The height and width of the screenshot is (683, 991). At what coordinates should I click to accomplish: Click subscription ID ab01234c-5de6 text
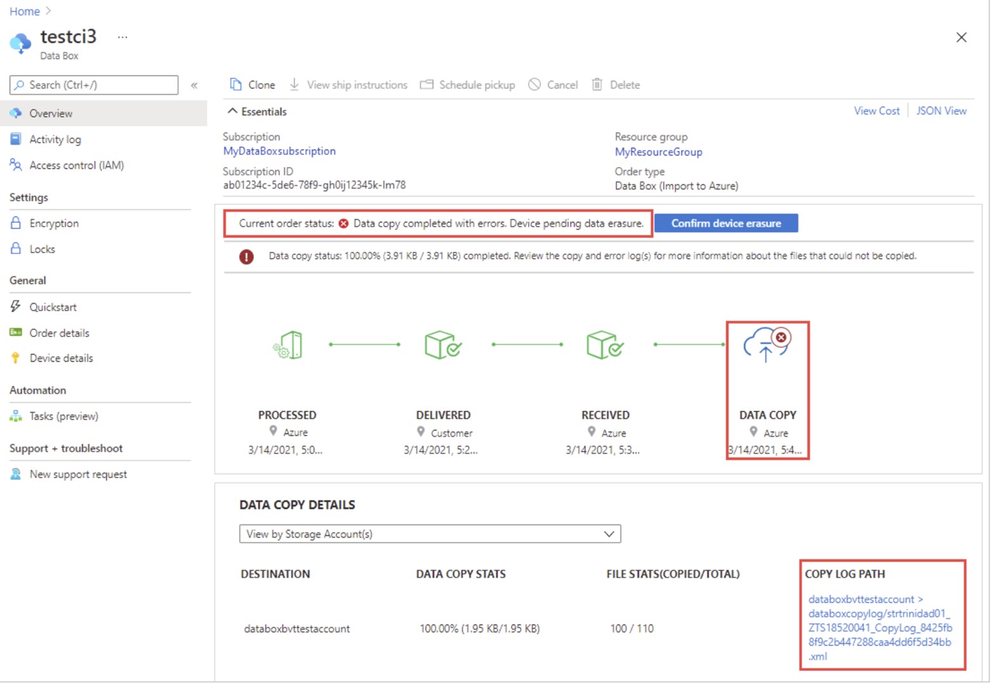pos(314,185)
